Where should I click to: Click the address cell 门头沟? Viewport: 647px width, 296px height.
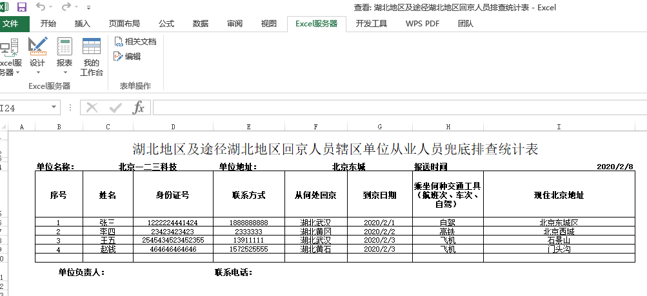[559, 249]
